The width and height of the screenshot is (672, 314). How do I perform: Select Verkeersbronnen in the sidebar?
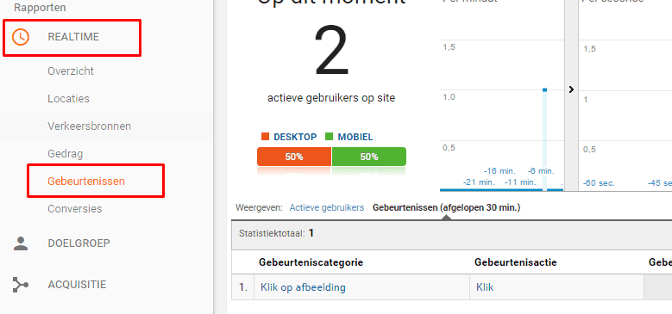[90, 126]
